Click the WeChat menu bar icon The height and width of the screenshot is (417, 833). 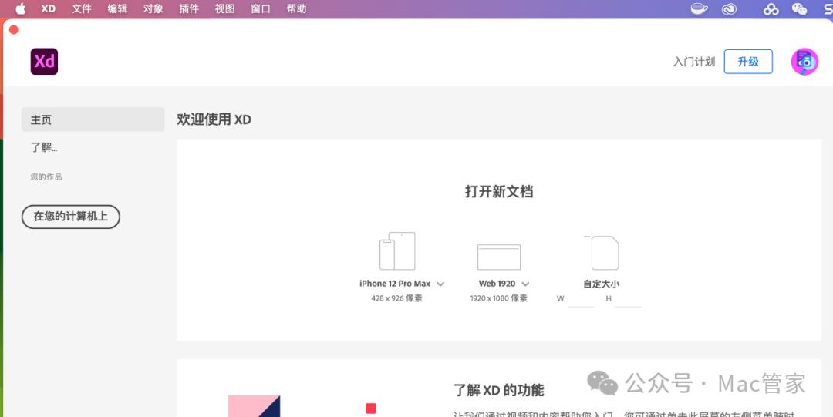tap(799, 8)
